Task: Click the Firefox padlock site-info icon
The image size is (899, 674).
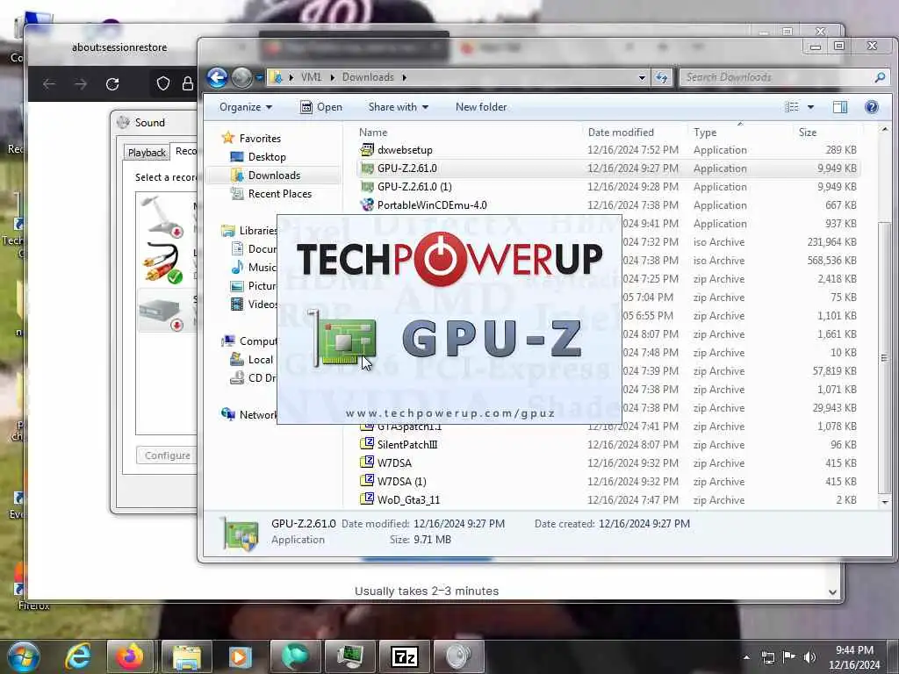Action: [188, 83]
